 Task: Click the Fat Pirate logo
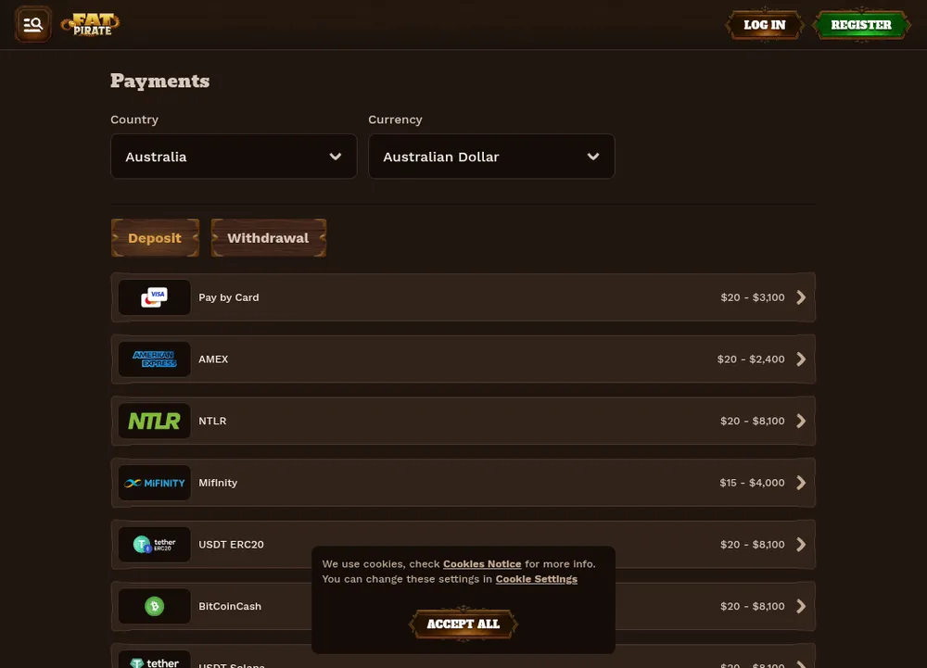pyautogui.click(x=91, y=24)
